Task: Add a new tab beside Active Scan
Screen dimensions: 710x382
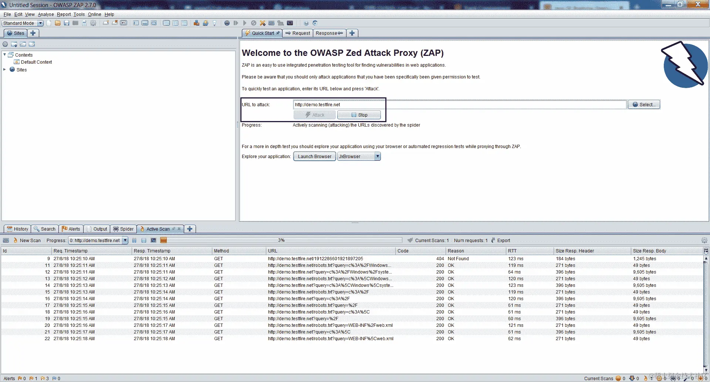Action: (x=190, y=229)
